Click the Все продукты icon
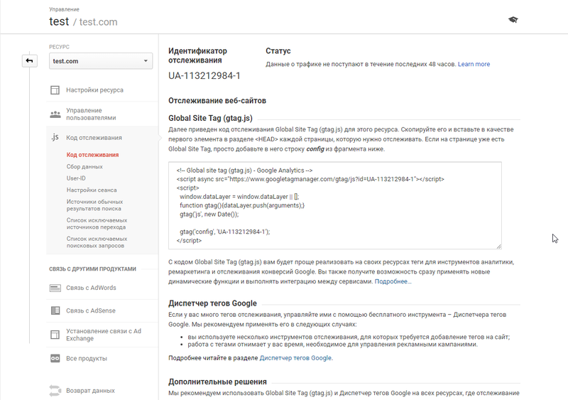Image resolution: width=568 pixels, height=400 pixels. [x=55, y=358]
